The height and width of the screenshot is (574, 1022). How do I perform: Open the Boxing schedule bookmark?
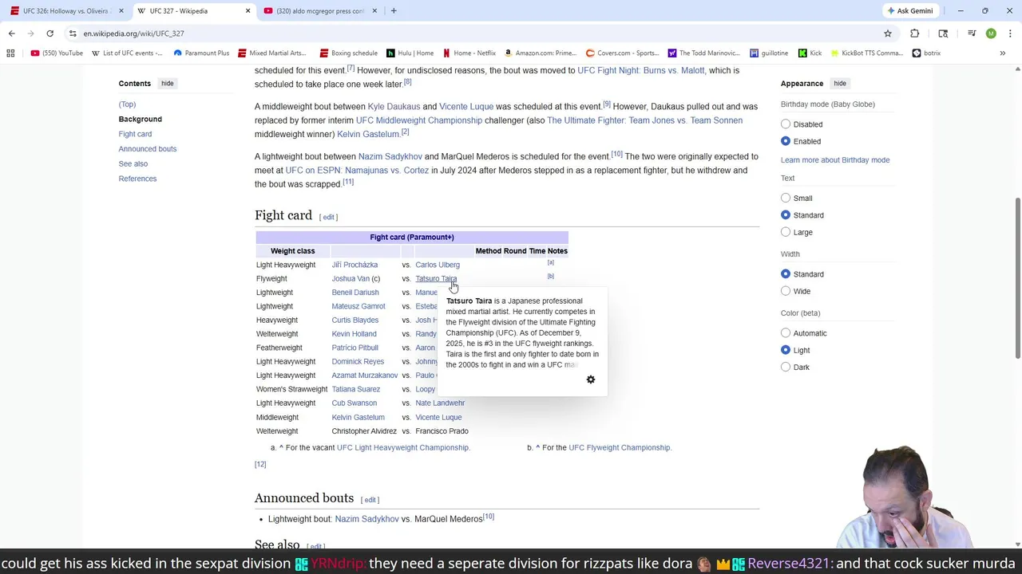coord(348,53)
